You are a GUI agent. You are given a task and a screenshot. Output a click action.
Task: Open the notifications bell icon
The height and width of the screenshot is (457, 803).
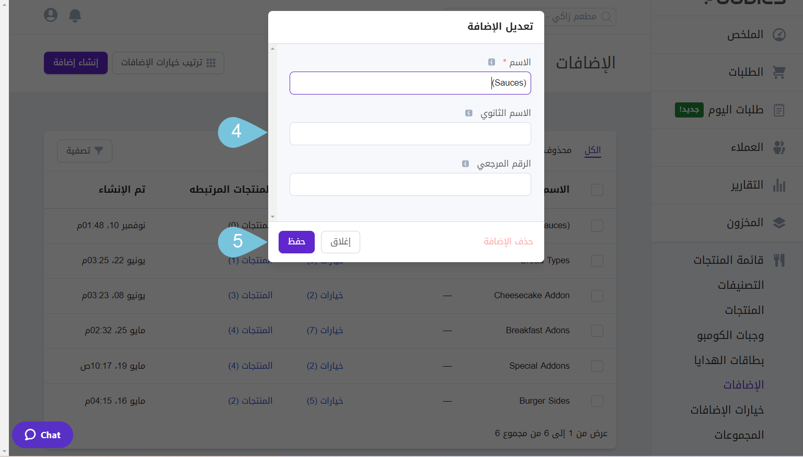click(x=74, y=15)
